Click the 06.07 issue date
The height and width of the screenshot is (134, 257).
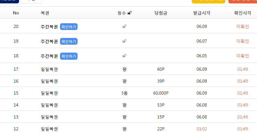pos(202,41)
